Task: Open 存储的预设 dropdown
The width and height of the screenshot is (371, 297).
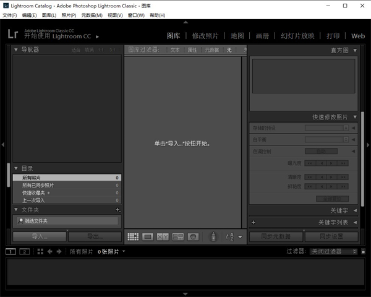Action: tap(326, 128)
